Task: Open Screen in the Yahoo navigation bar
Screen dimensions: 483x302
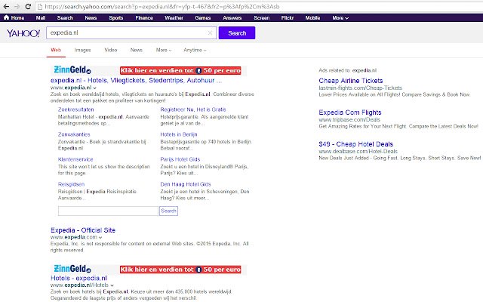Action: (262, 18)
